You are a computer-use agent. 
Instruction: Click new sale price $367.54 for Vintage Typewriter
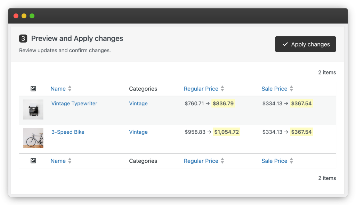(x=301, y=104)
